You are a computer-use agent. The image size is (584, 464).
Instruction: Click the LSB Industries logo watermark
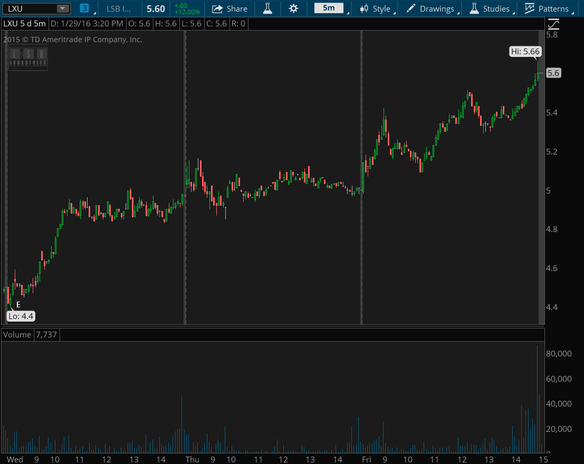click(28, 57)
